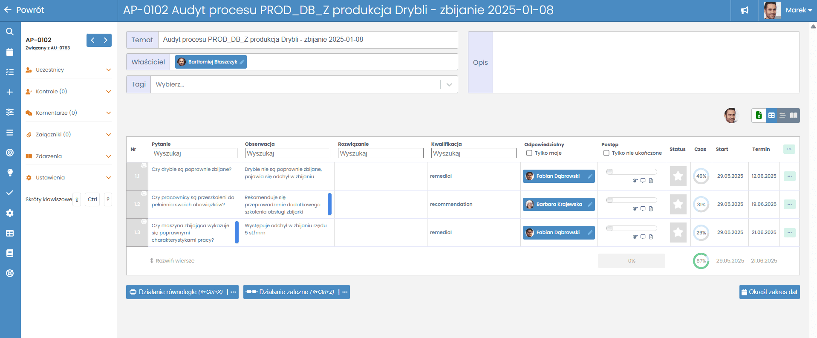This screenshot has width=817, height=338.
Task: Open the Tagi dropdown arrow
Action: click(449, 84)
